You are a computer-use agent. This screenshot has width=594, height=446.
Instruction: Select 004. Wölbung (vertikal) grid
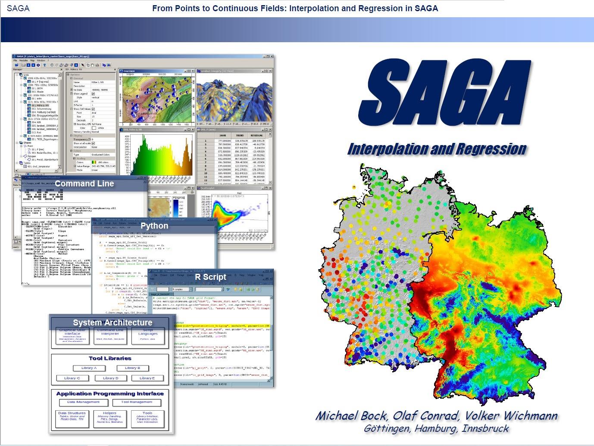click(x=44, y=112)
